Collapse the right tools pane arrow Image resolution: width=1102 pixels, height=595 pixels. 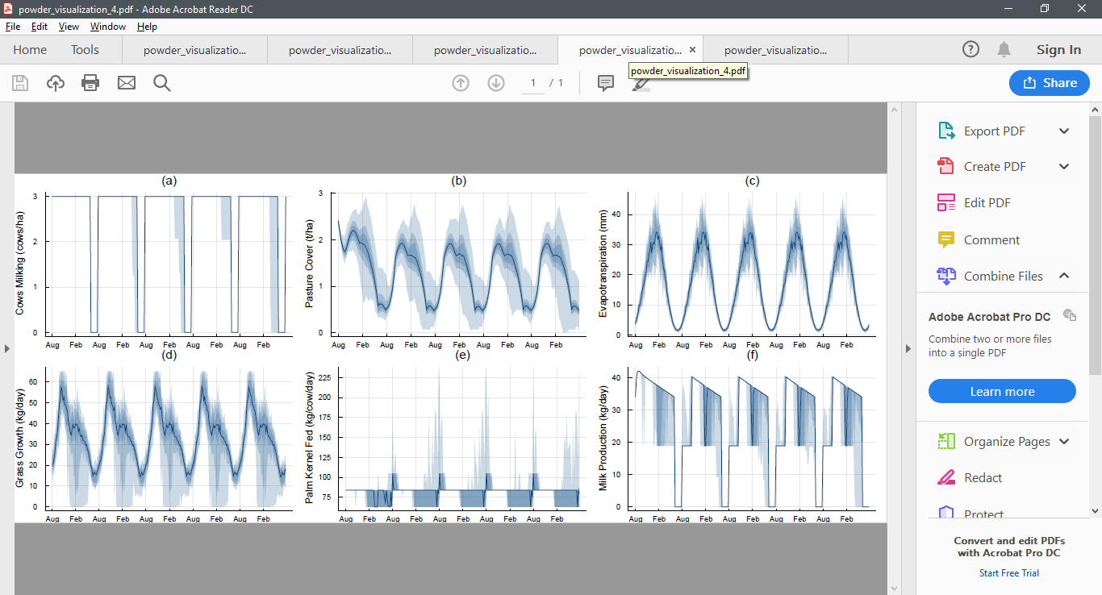(x=908, y=349)
